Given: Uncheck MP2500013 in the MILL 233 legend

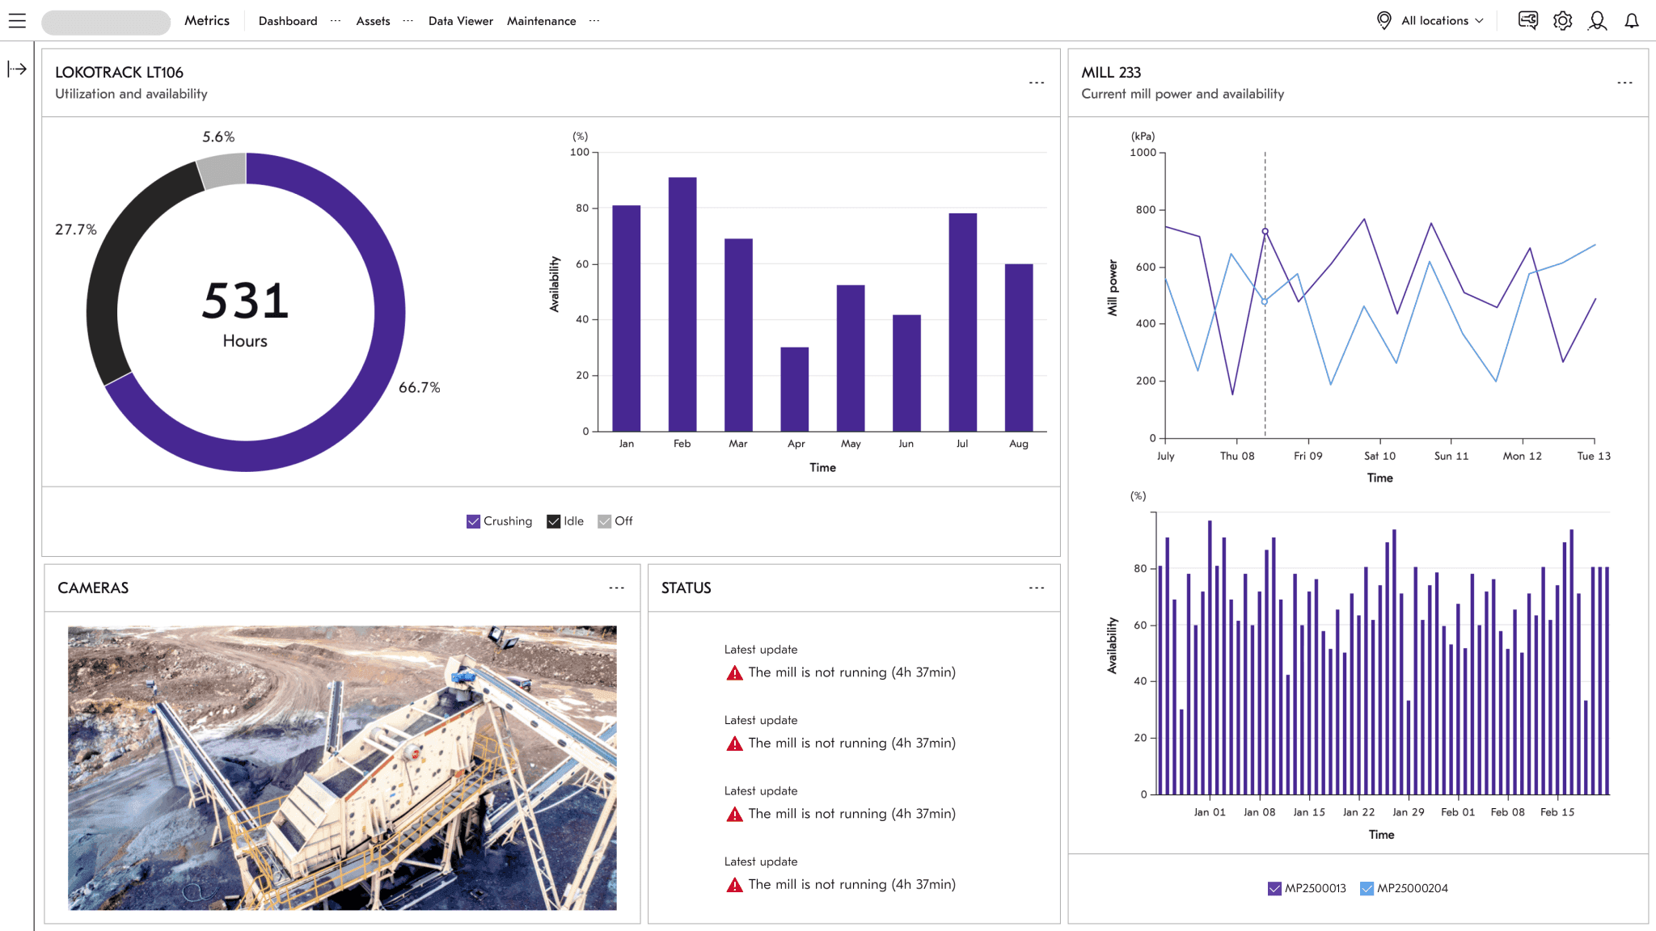Looking at the screenshot, I should pos(1274,887).
